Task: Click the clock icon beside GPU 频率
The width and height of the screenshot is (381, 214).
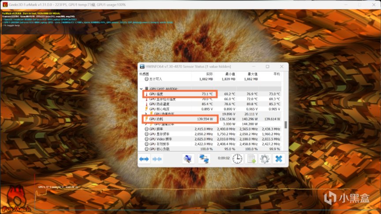Action: click(x=146, y=129)
